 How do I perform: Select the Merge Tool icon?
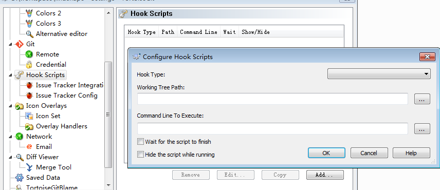point(29,167)
